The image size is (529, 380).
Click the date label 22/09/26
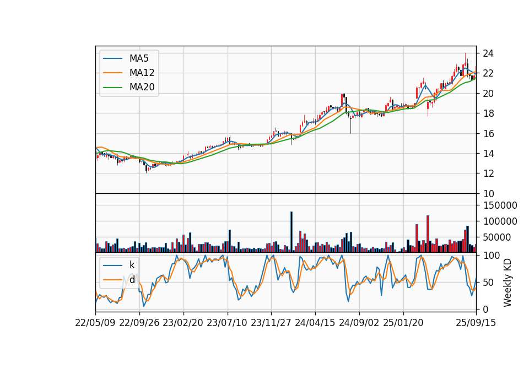(139, 323)
